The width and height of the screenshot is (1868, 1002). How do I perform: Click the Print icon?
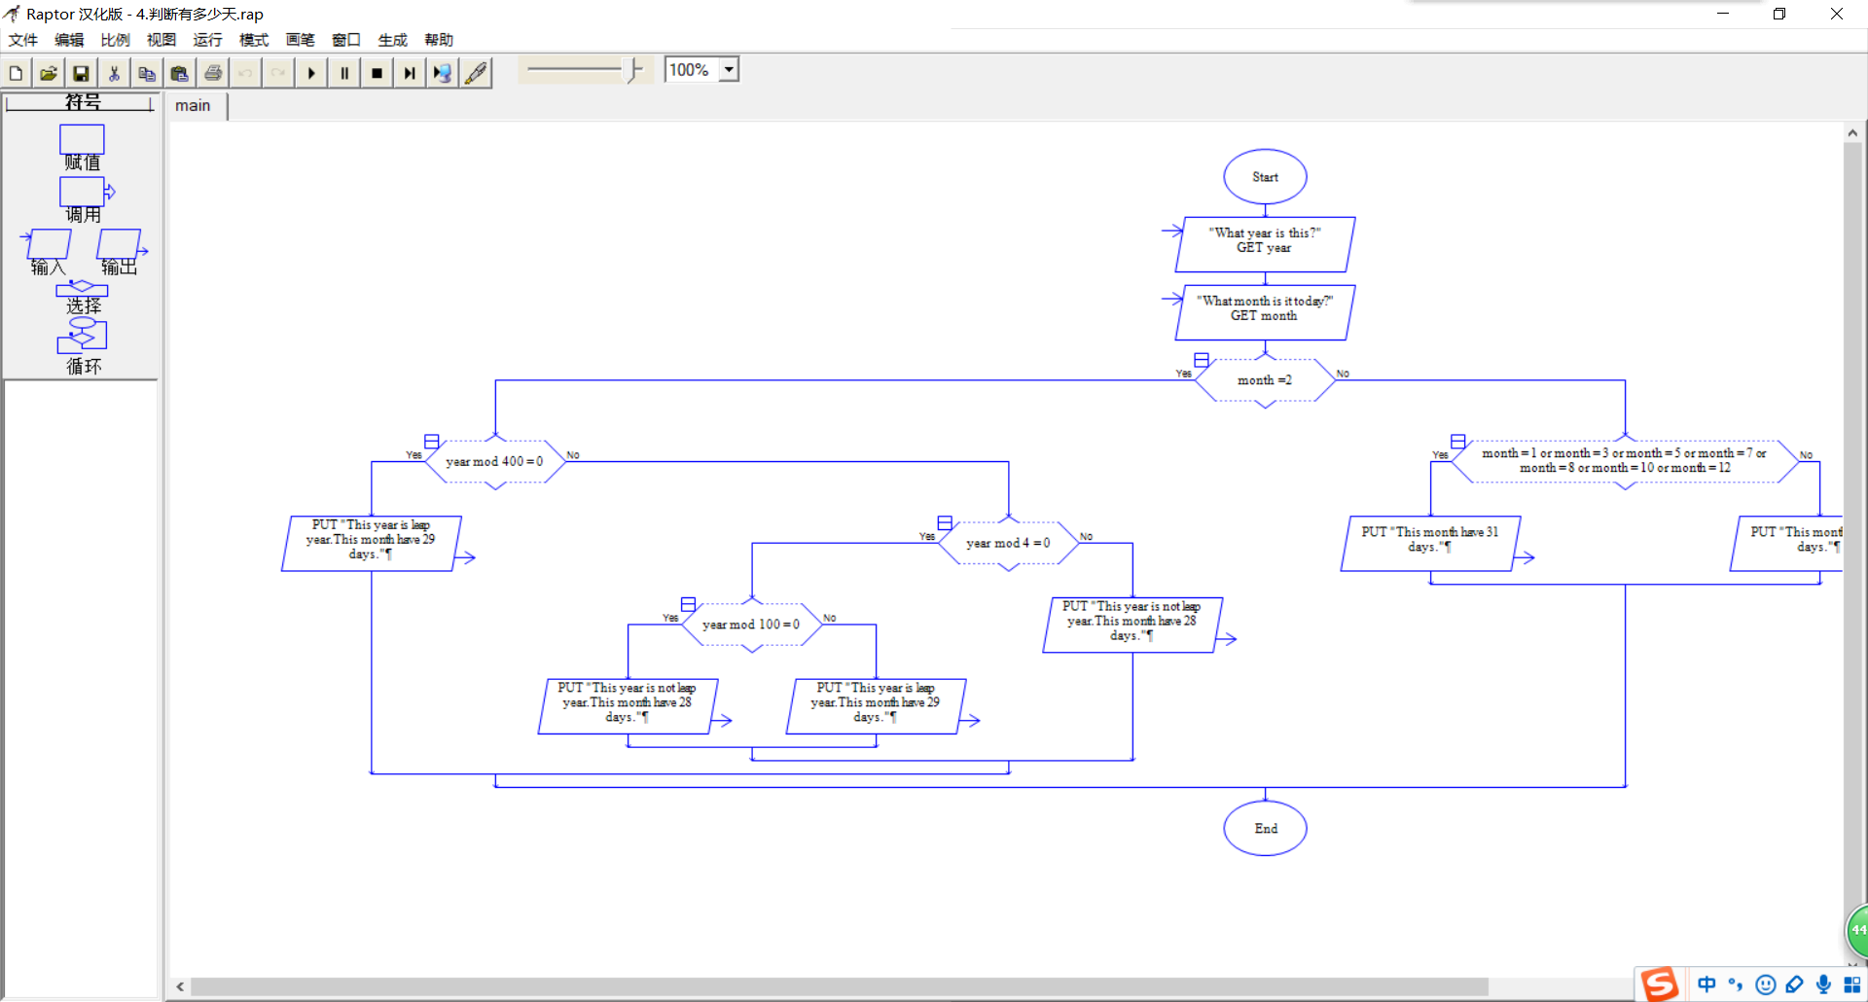click(x=213, y=73)
